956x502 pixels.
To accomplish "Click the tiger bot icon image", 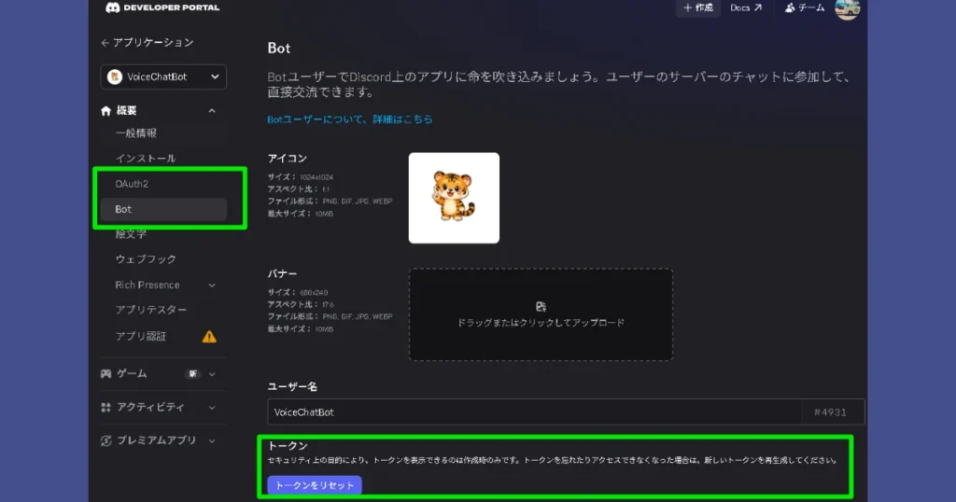I will click(x=454, y=198).
